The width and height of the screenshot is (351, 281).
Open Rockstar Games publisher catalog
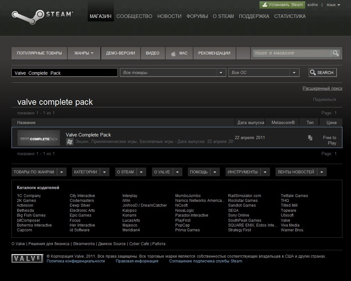243,201
